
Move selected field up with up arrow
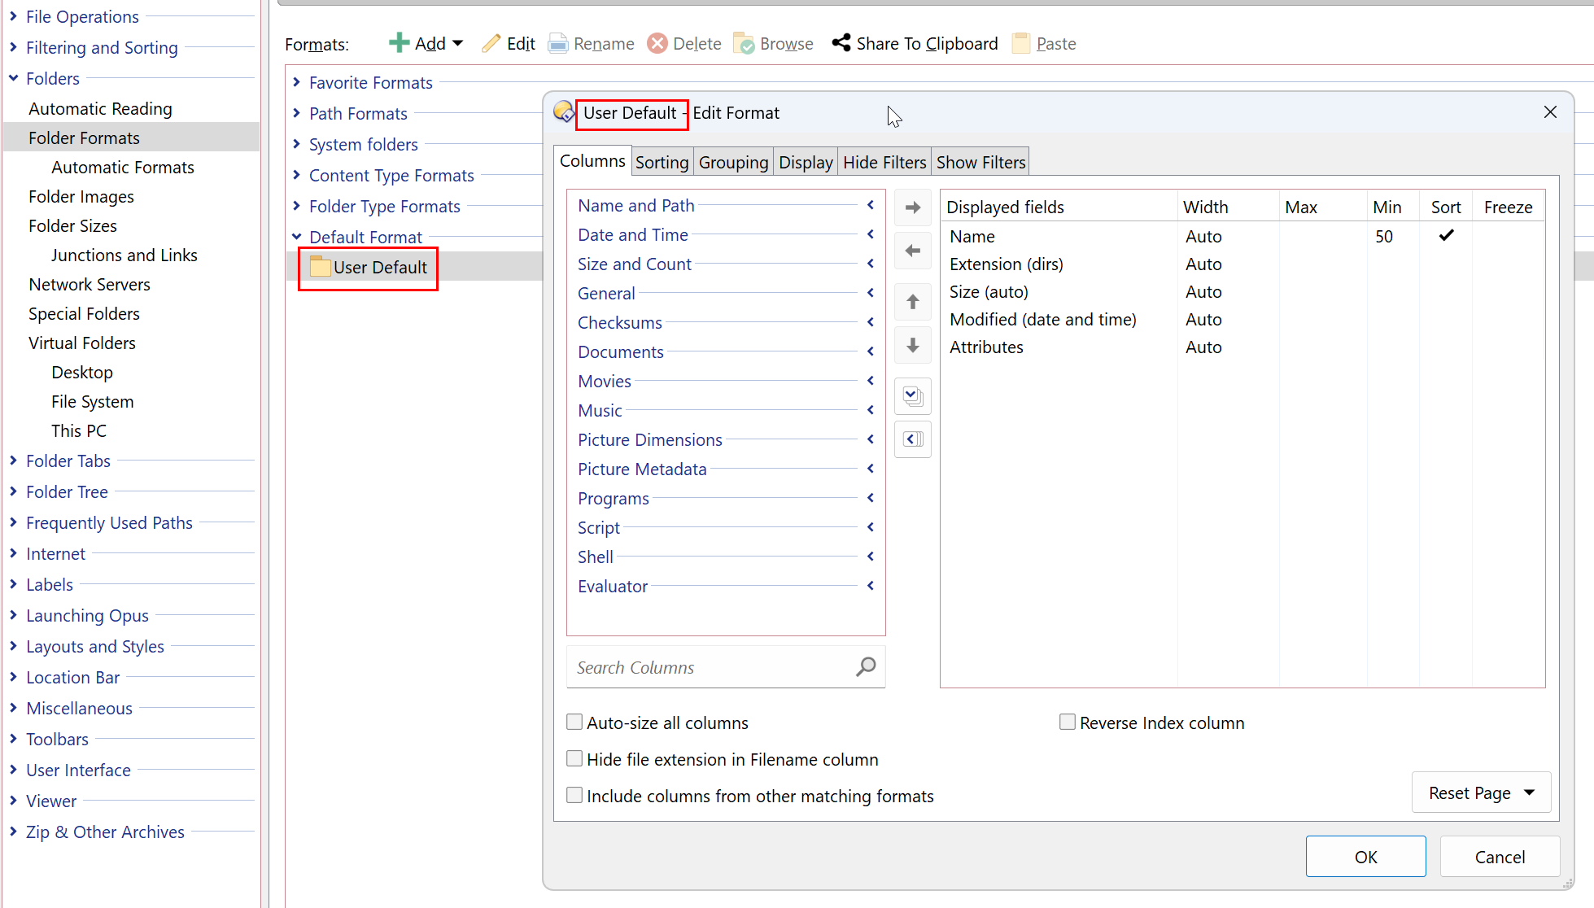coord(912,302)
